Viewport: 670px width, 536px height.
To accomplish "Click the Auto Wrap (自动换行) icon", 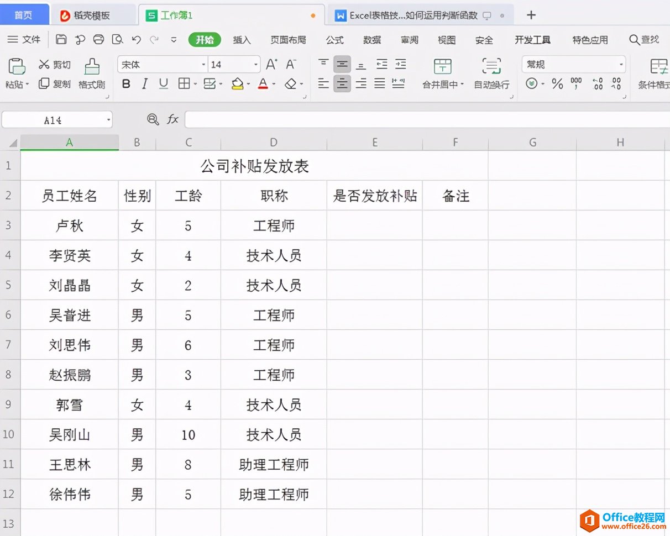I will click(491, 66).
